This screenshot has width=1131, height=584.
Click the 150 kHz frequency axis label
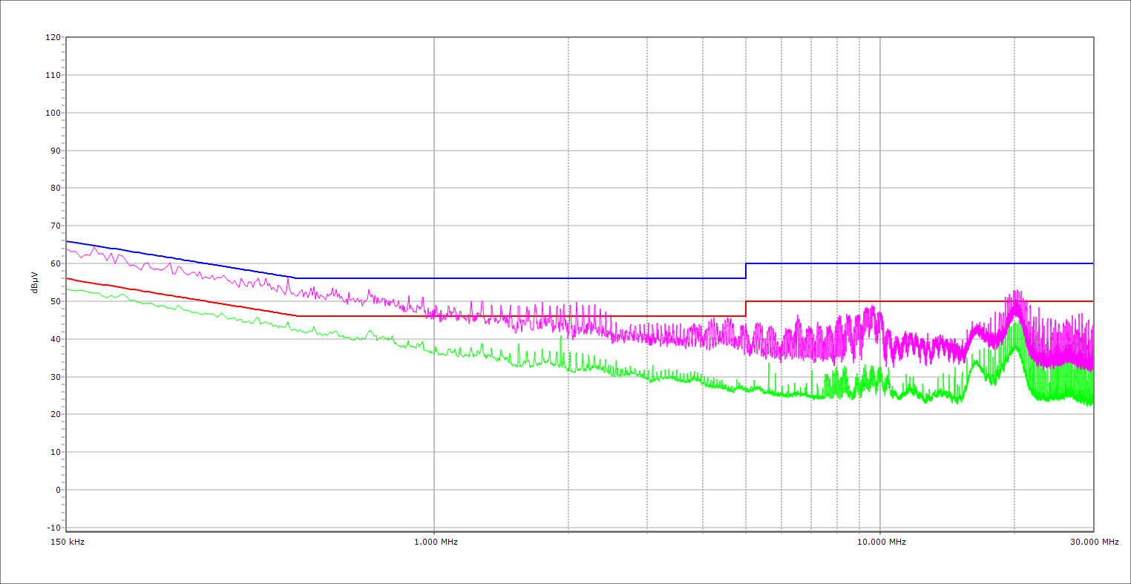(x=66, y=542)
